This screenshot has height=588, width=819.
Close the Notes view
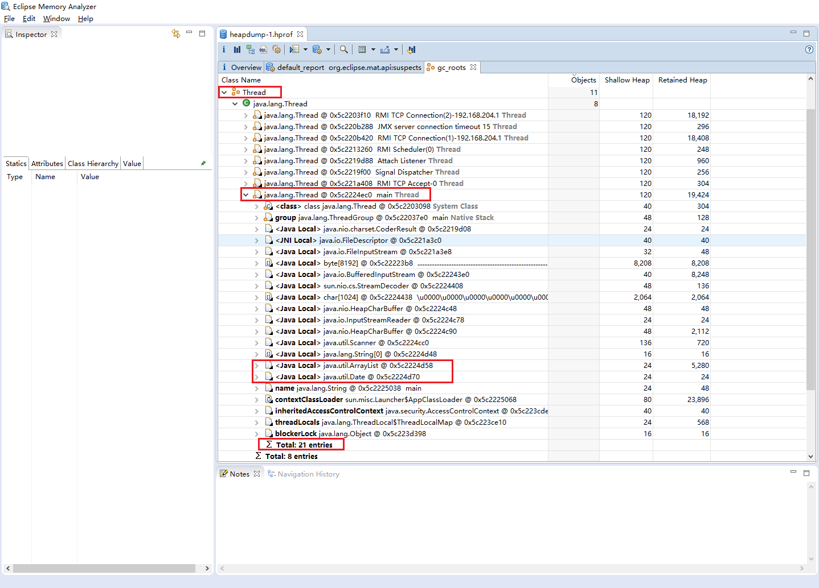click(257, 474)
